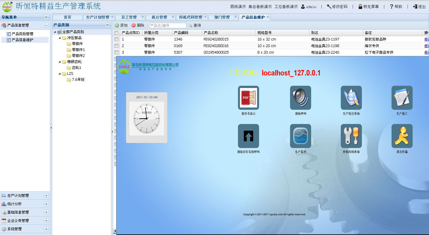Click the 退出 door icon
The image size is (429, 235).
[x=415, y=6]
